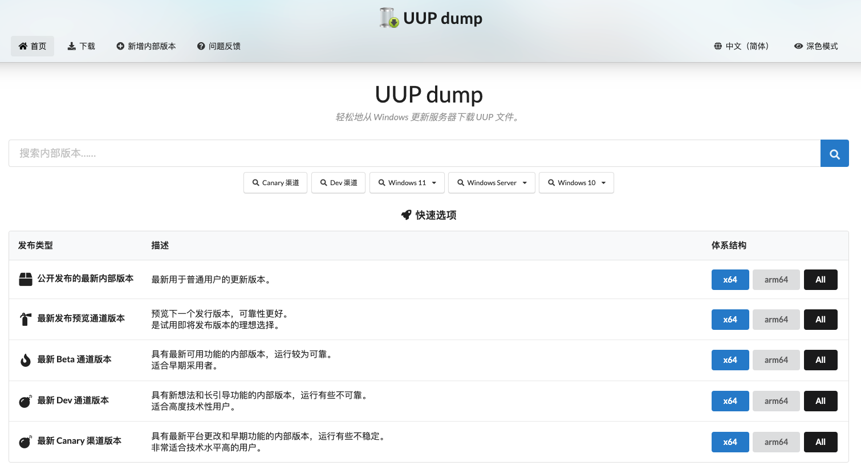Focus the 搜索内部版本 search field
The image size is (861, 470).
[x=415, y=153]
